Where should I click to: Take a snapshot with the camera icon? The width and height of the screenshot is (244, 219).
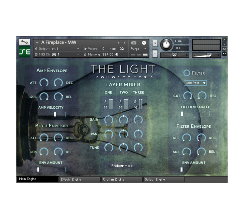134,43
